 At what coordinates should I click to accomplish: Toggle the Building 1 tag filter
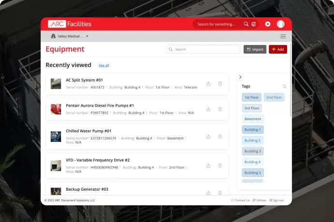253,130
